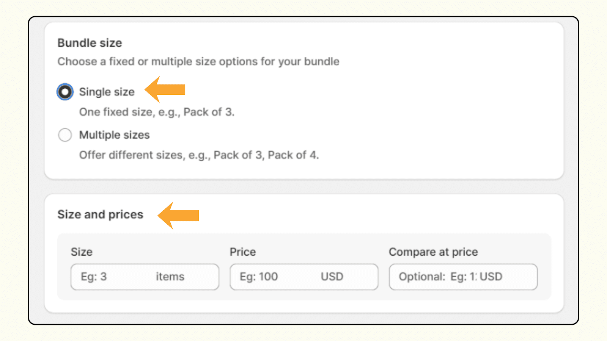Select the Single size radio button
Screen dimensions: 607x341
click(64, 92)
